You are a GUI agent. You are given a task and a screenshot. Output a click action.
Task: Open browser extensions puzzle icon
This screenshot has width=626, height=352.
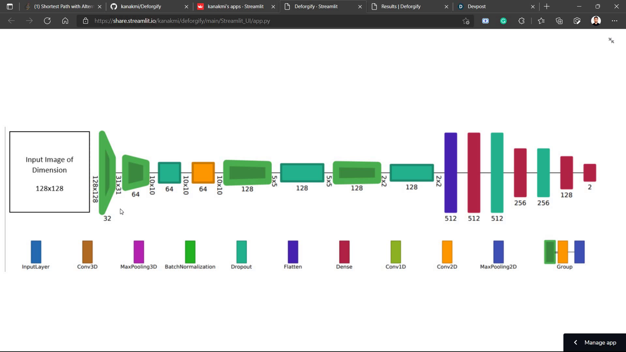tap(521, 21)
